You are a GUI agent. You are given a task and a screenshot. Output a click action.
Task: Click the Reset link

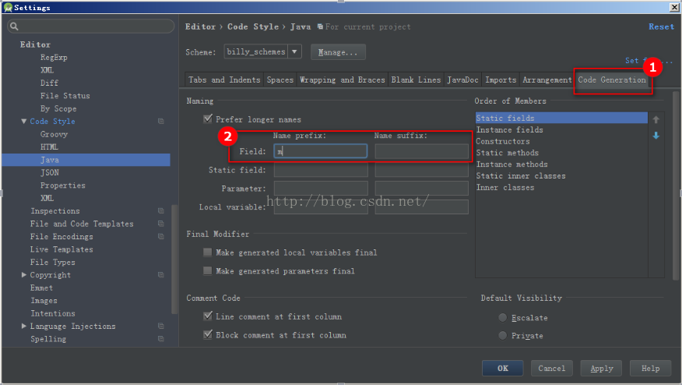(661, 26)
